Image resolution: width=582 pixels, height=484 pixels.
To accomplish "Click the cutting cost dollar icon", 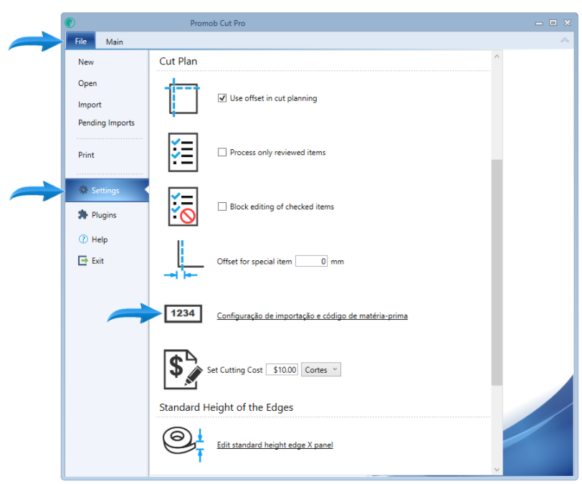I will point(183,369).
